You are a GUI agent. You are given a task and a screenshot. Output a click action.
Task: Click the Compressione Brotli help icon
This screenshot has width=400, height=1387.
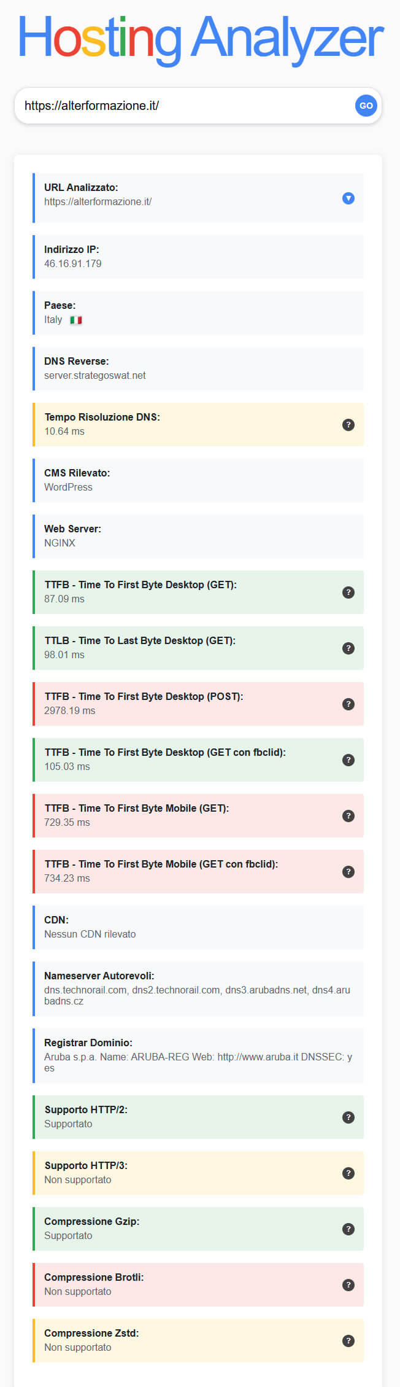click(348, 1285)
